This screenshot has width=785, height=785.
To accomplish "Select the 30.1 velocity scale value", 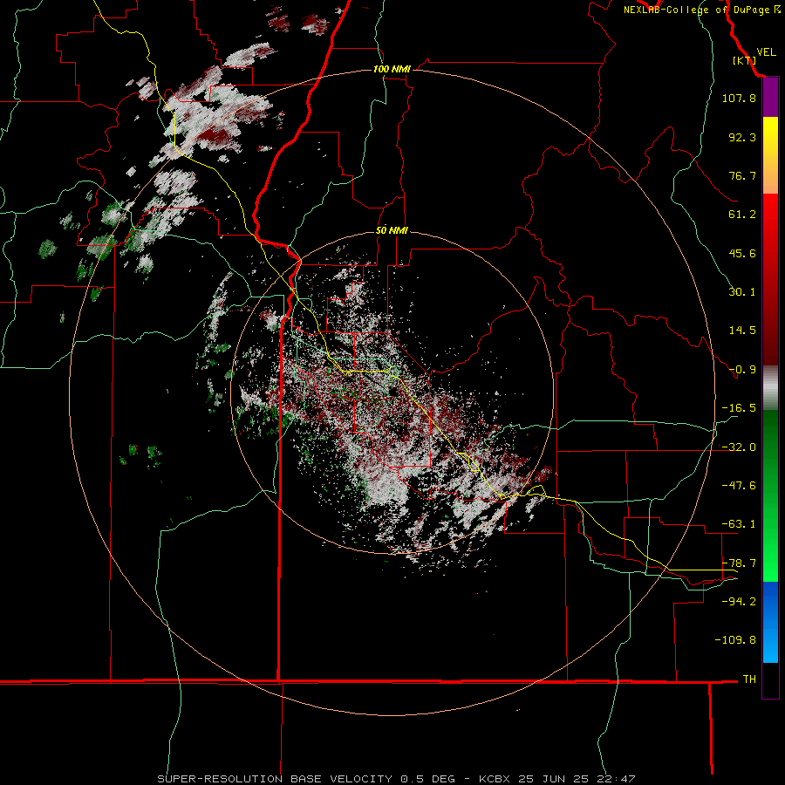I will pos(742,292).
